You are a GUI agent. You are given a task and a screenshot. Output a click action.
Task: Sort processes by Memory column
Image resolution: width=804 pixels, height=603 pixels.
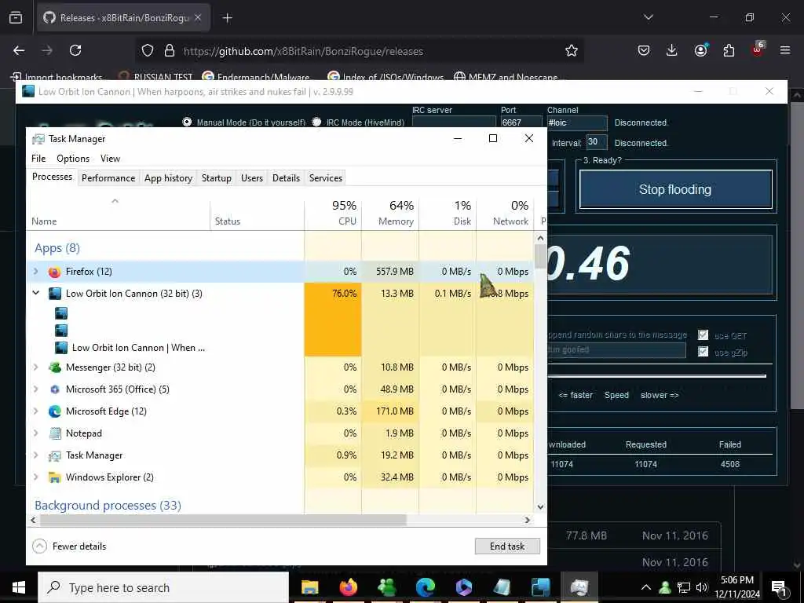(390, 213)
